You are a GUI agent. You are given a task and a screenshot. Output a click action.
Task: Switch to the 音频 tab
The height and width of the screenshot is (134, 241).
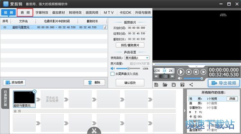pos(25,13)
